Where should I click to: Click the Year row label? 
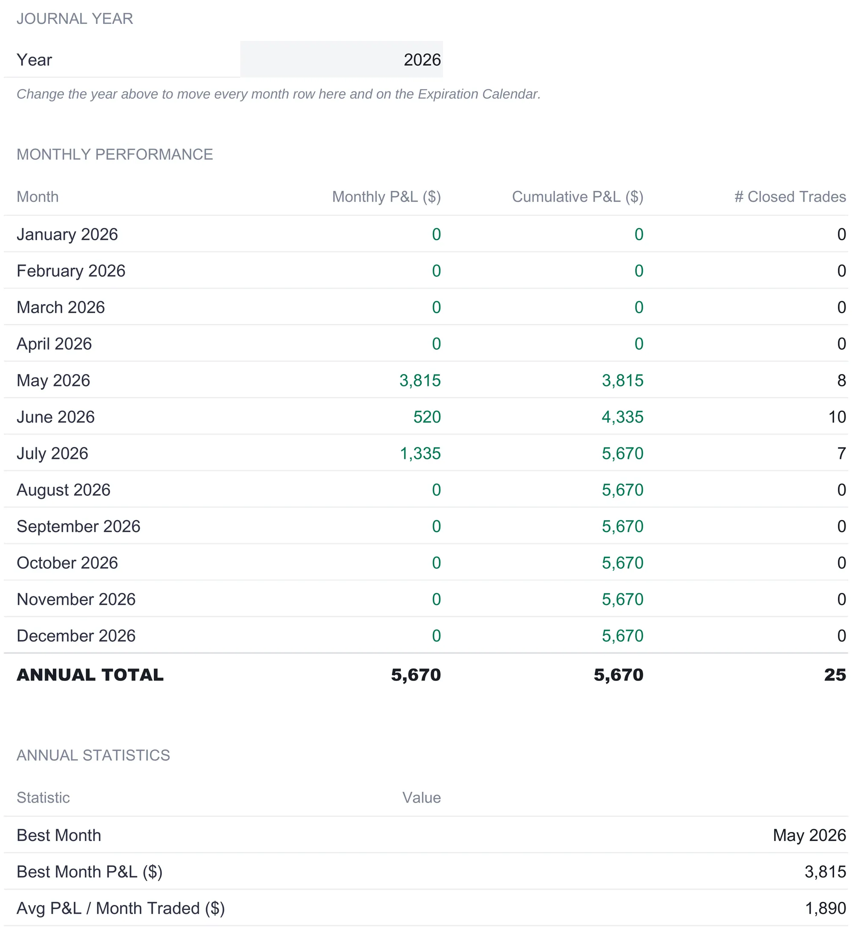35,60
